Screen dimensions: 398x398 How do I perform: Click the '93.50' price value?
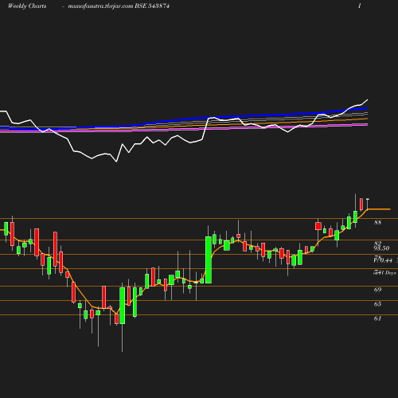click(x=381, y=248)
